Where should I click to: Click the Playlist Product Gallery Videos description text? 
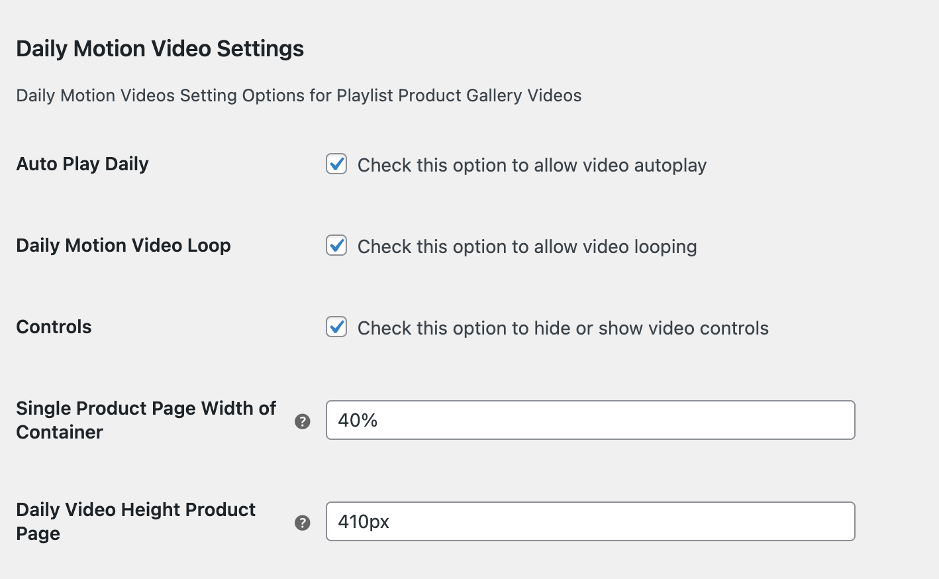click(x=299, y=95)
